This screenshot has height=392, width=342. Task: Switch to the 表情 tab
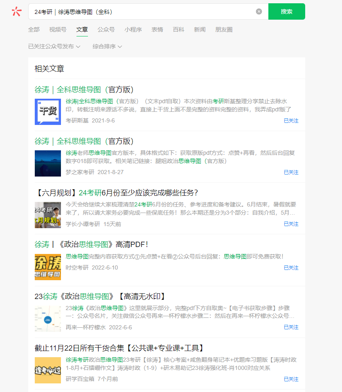(x=157, y=29)
